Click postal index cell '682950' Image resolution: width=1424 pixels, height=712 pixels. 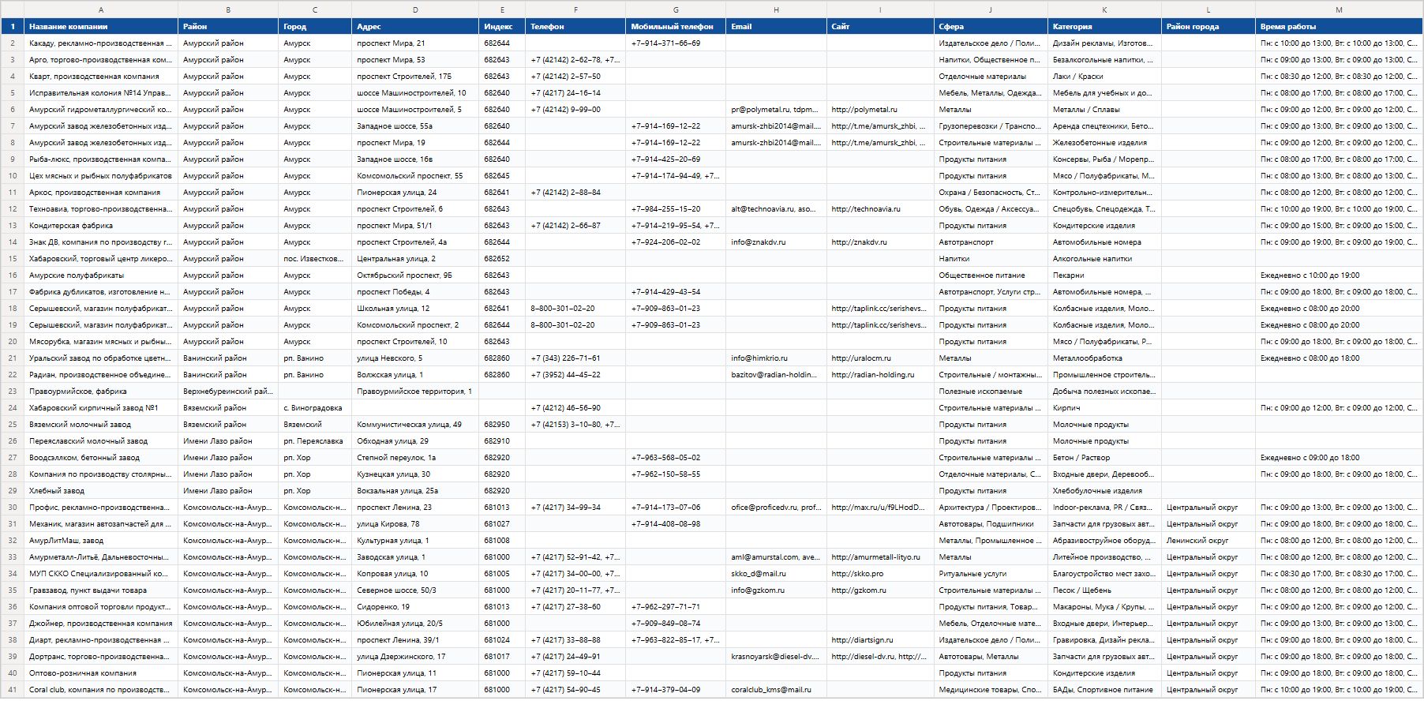502,425
